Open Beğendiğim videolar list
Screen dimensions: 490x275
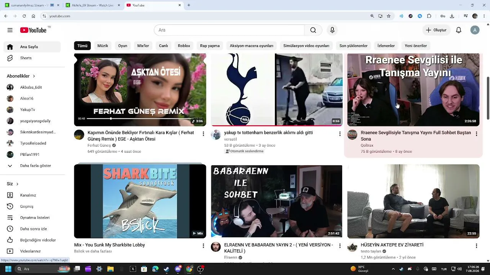pyautogui.click(x=32, y=240)
